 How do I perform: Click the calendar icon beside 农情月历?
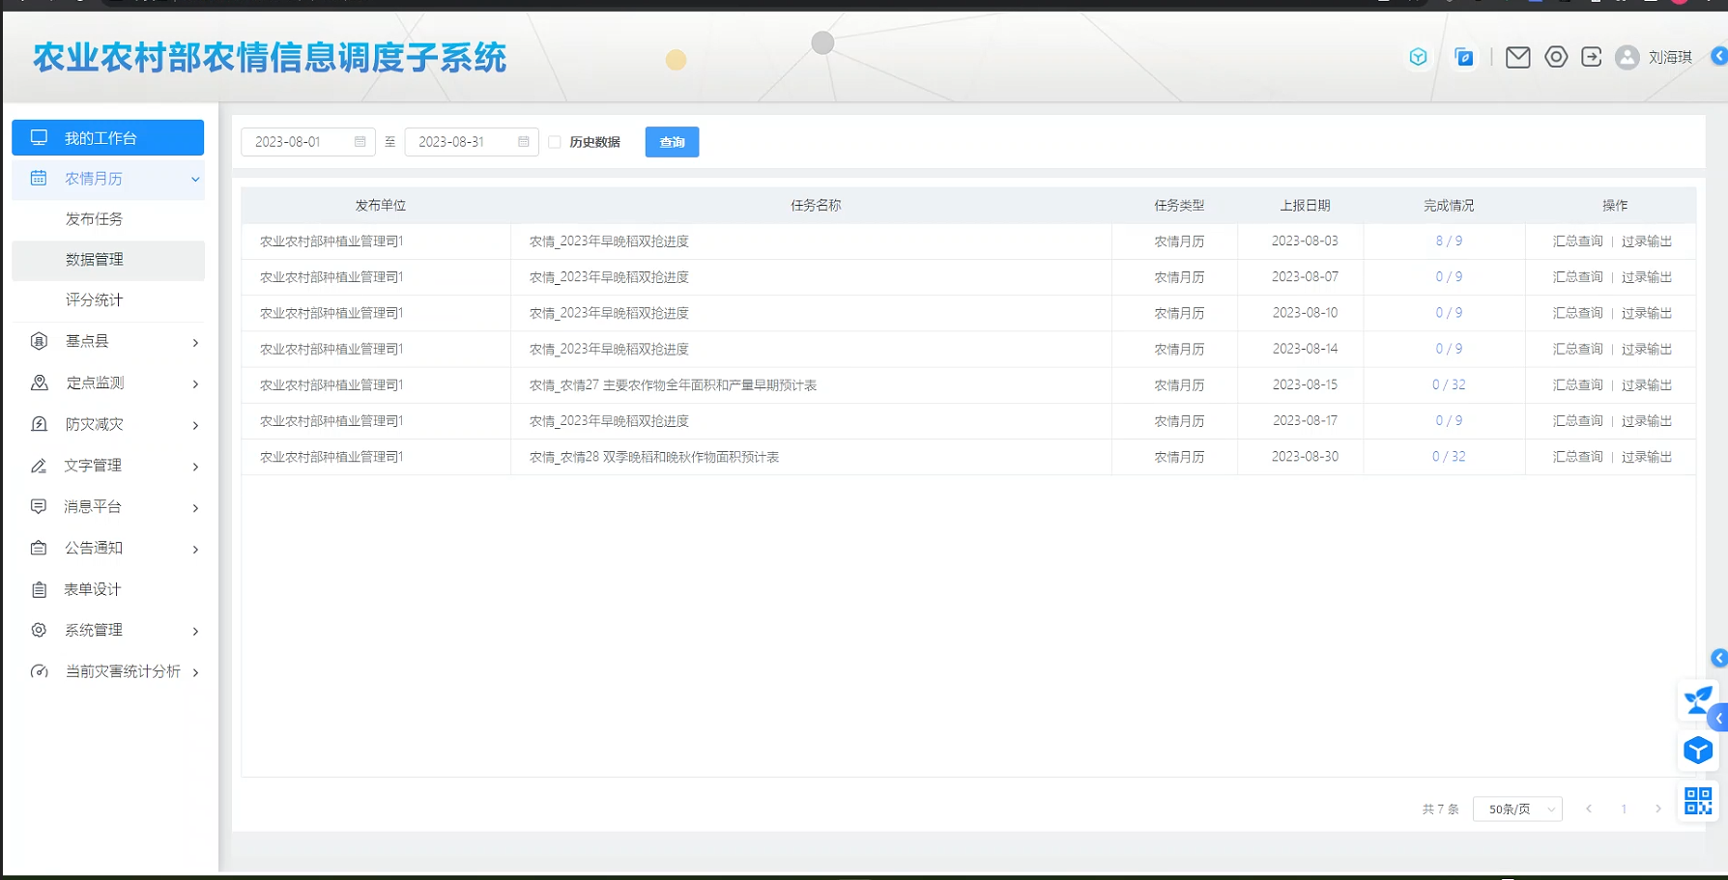[x=39, y=178]
